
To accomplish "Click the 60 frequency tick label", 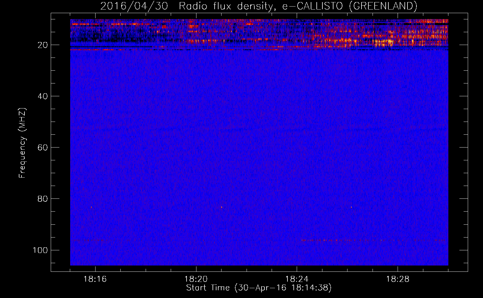I will tap(43, 148).
